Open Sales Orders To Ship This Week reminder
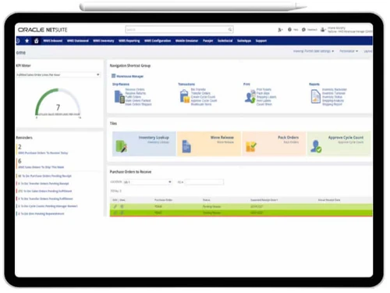Viewport: 390px width, 293px height. coord(41,167)
